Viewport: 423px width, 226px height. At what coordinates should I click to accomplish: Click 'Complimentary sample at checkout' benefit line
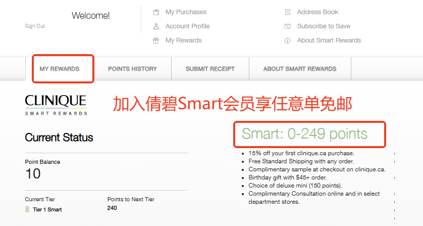(317, 169)
